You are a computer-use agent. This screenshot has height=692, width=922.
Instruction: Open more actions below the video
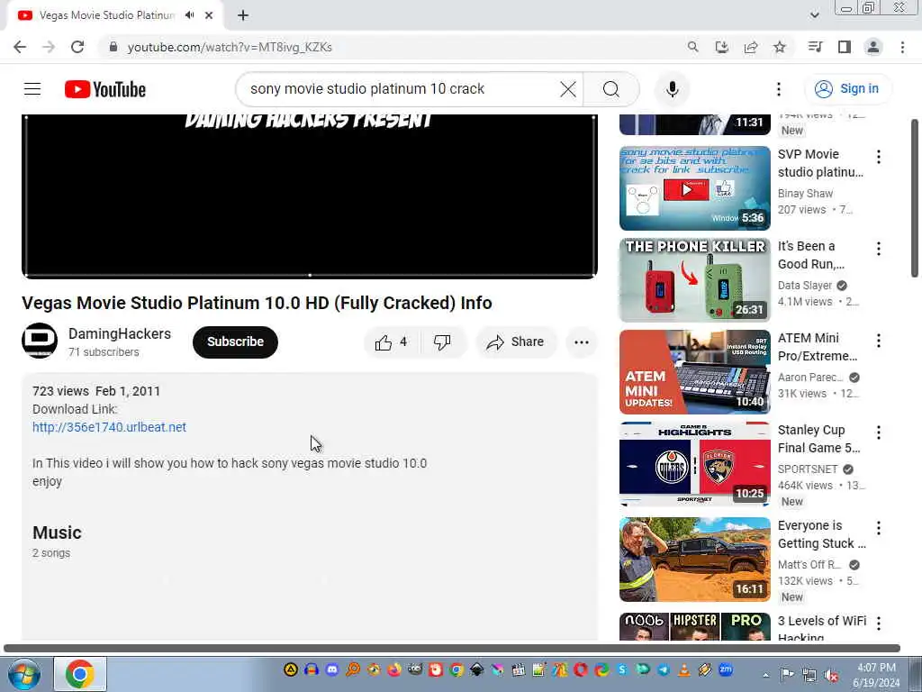coord(582,341)
